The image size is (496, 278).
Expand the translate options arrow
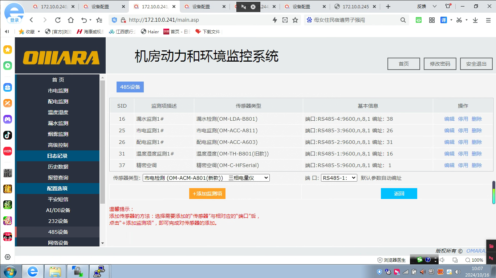tap(451, 20)
